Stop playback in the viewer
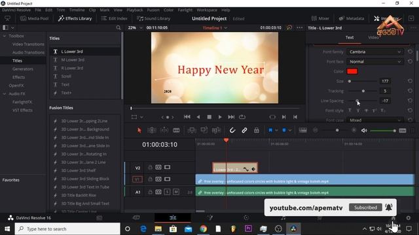419x235 pixels. coord(209,117)
